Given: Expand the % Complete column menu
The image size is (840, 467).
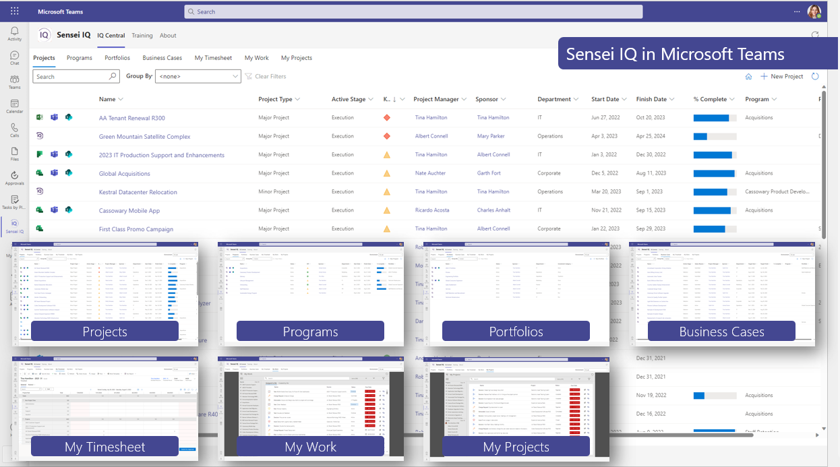Looking at the screenshot, I should pos(732,100).
